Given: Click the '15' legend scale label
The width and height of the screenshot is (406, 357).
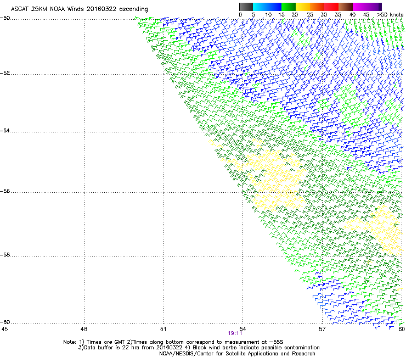Looking at the screenshot, I should tap(281, 15).
